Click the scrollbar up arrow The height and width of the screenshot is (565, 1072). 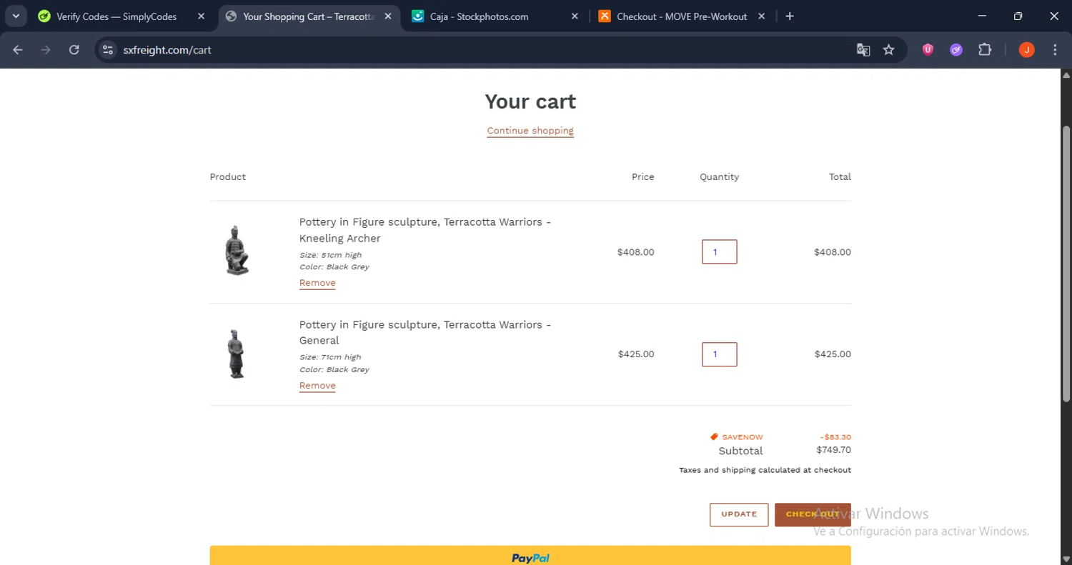1066,74
